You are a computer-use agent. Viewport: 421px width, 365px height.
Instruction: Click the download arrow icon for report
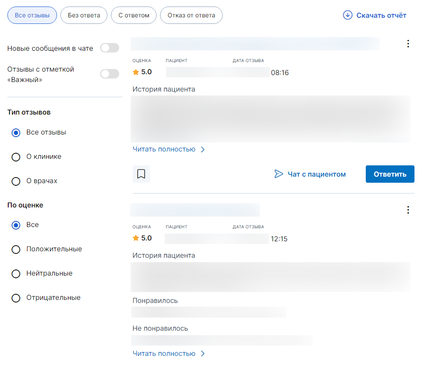[x=347, y=15]
